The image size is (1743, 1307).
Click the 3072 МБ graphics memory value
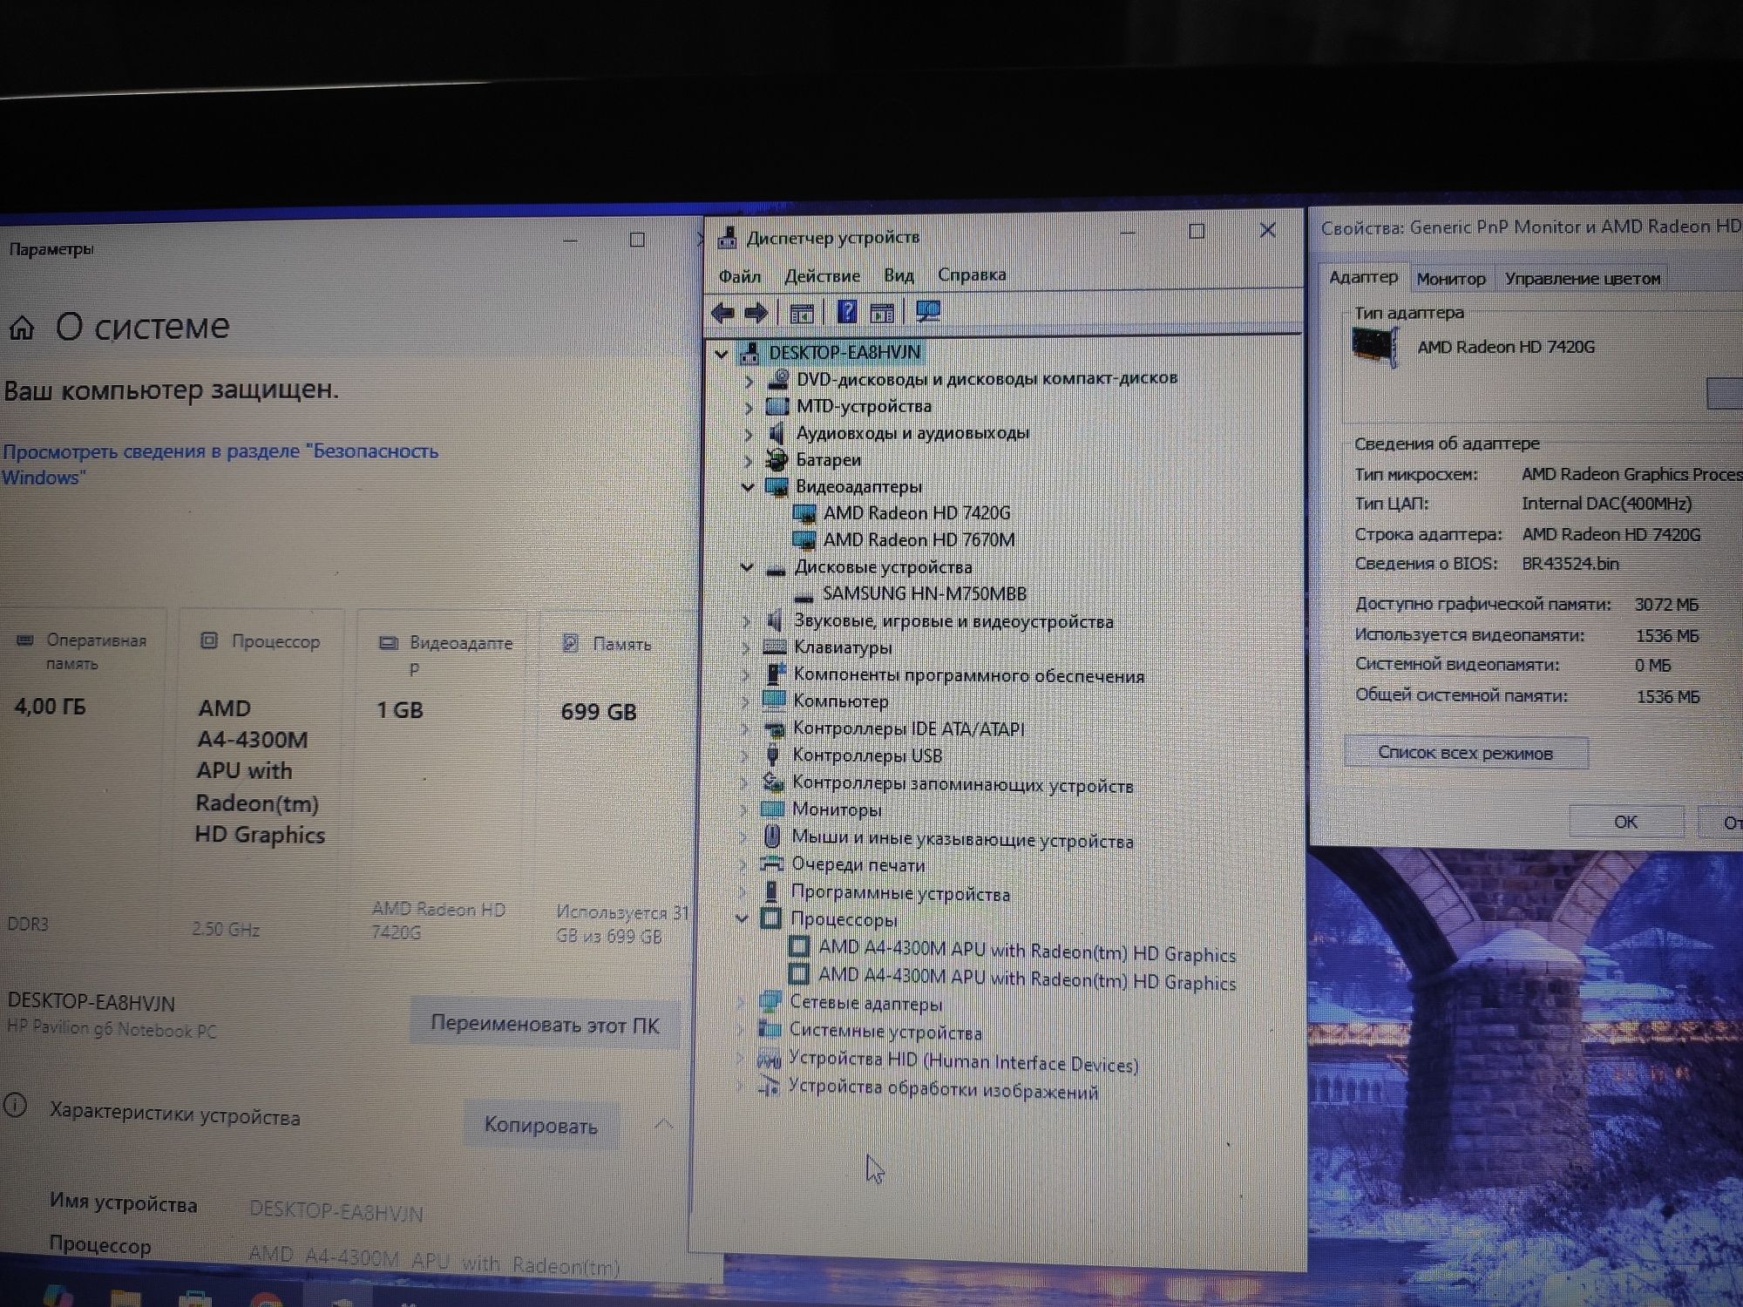click(x=1666, y=604)
